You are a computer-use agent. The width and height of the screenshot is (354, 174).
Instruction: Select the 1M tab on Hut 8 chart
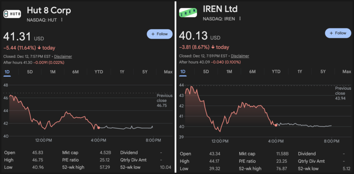[x=53, y=72]
